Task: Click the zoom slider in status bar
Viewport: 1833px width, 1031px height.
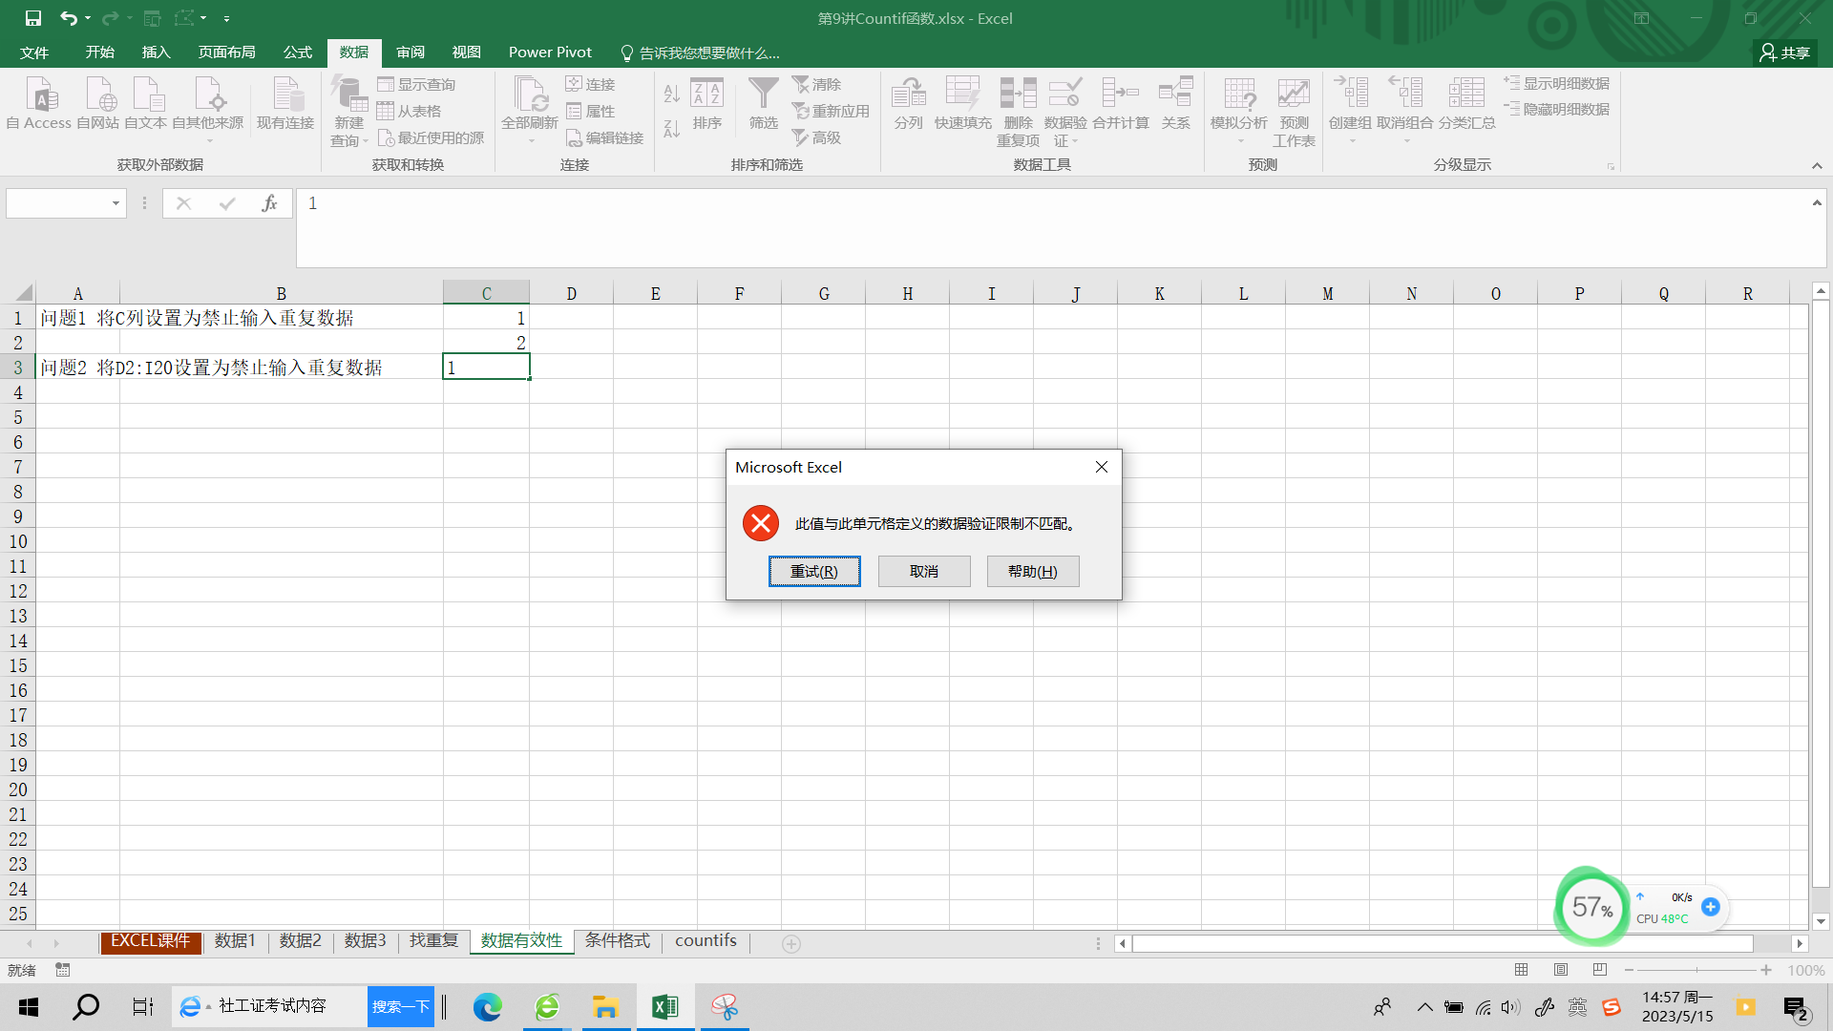Action: click(x=1697, y=970)
